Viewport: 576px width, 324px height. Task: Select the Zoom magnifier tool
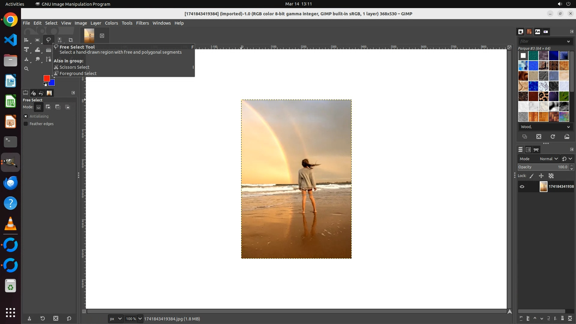[26, 69]
